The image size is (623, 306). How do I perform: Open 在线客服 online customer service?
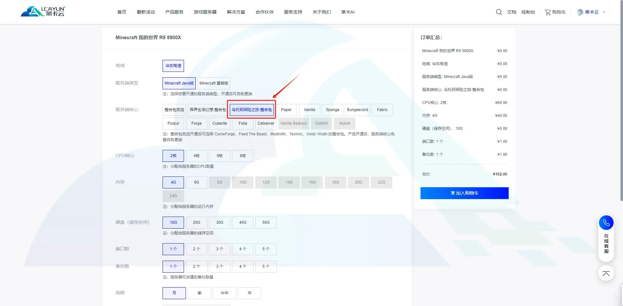pos(606,243)
